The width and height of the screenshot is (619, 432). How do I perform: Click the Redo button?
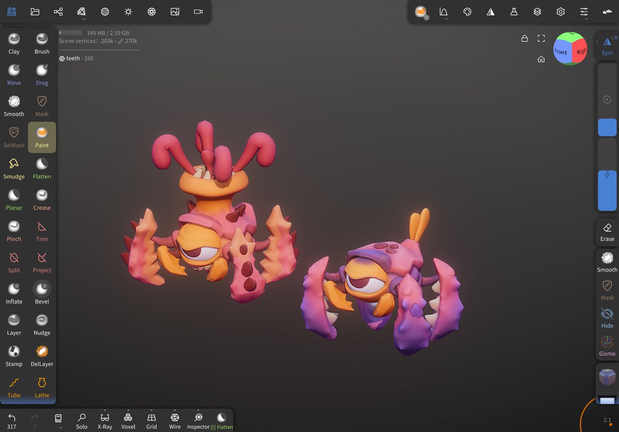35,421
